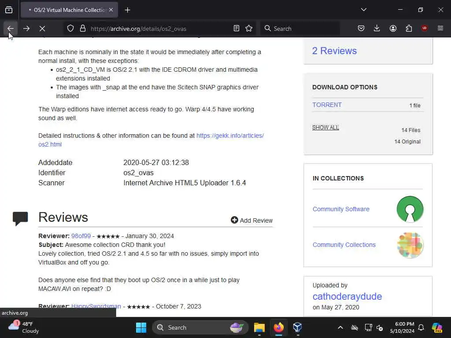Open the Community Collections link
The image size is (451, 338).
tap(344, 245)
